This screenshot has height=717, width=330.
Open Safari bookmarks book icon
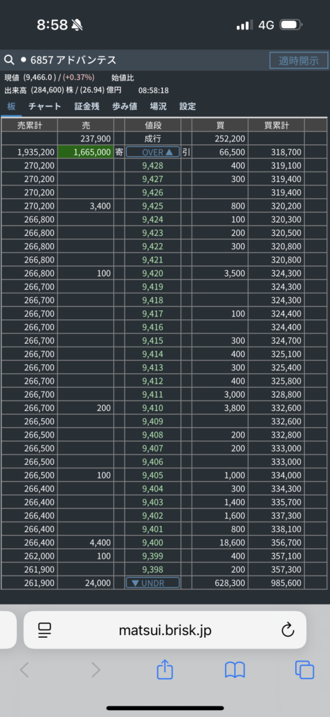click(235, 670)
